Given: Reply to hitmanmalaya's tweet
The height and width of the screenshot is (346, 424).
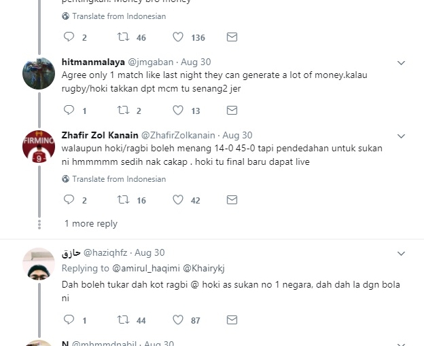Looking at the screenshot, I should tap(69, 110).
